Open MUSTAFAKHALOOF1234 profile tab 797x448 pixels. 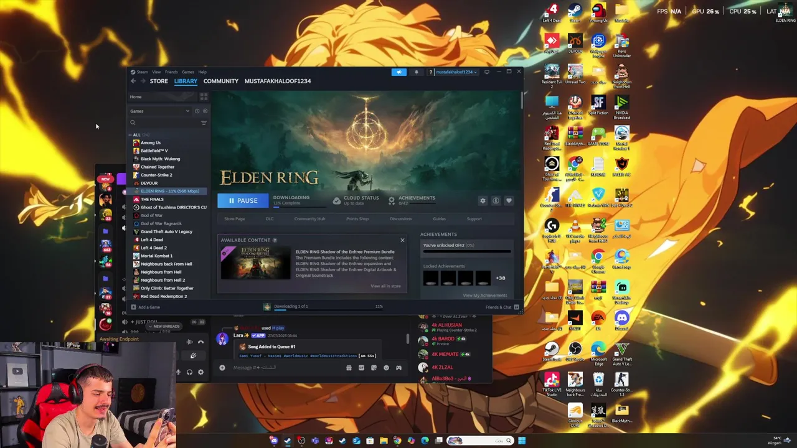pos(278,81)
